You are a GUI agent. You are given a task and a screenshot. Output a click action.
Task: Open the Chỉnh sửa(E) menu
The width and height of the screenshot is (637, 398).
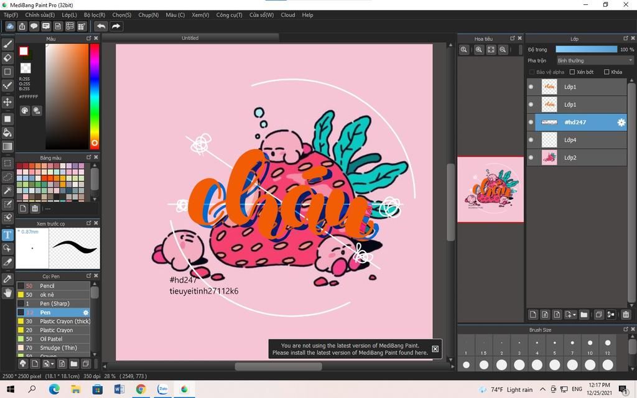click(x=39, y=15)
